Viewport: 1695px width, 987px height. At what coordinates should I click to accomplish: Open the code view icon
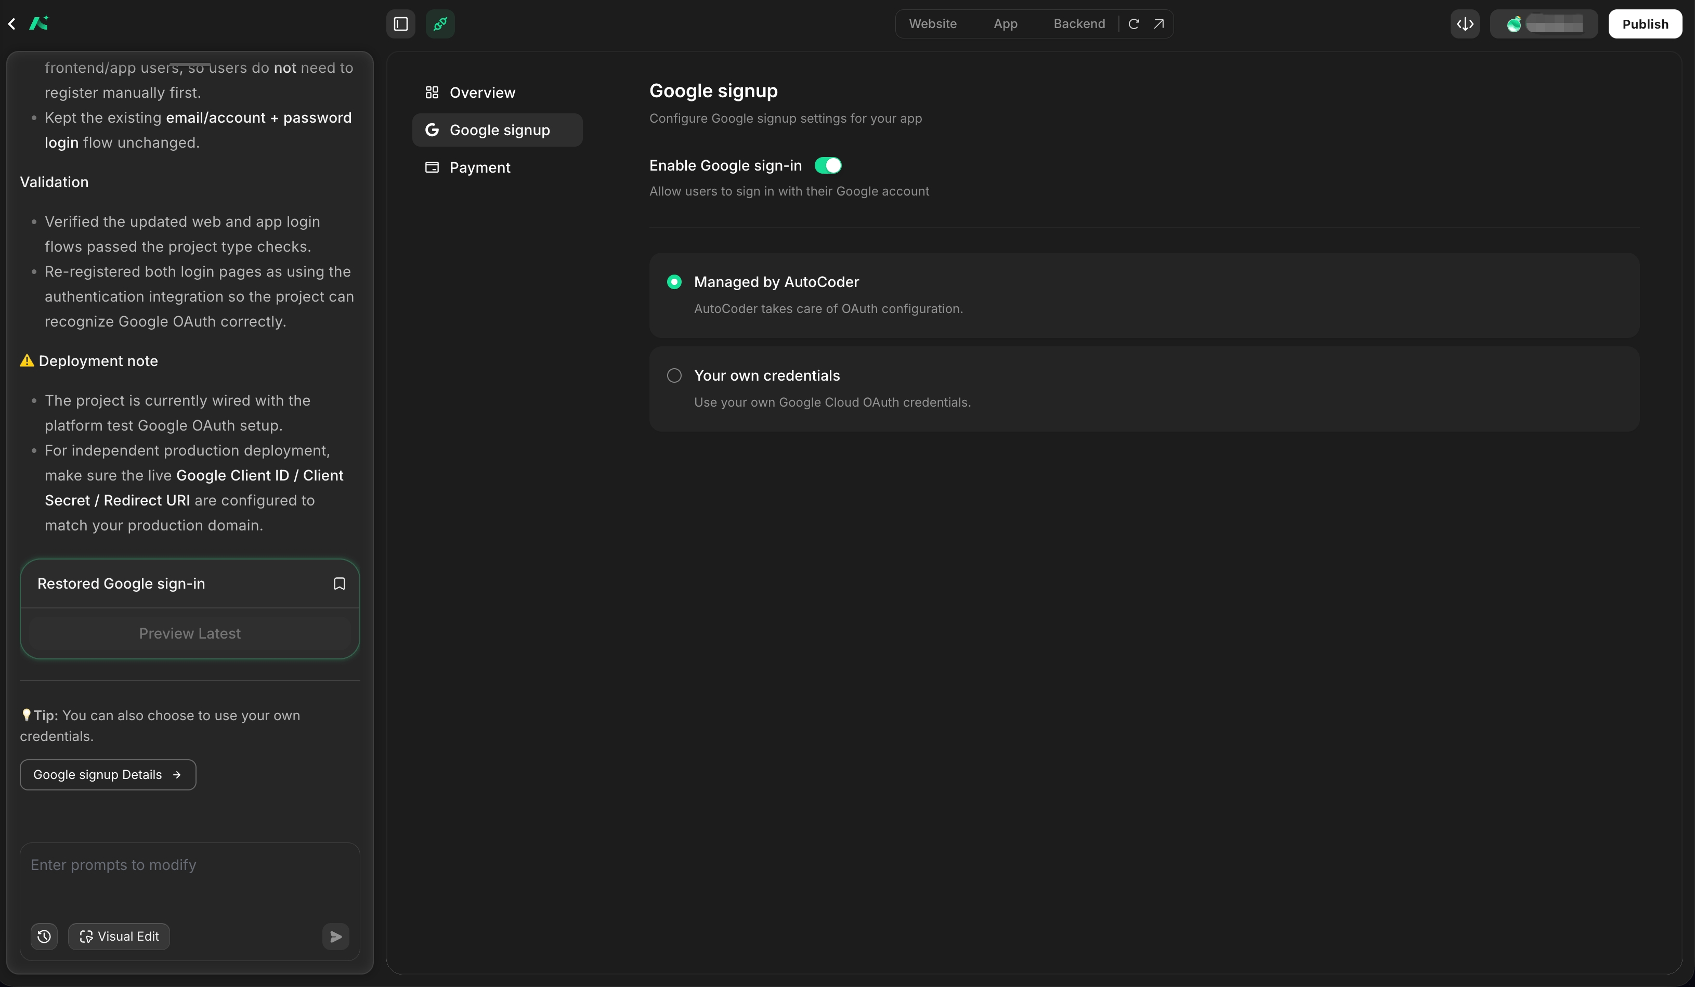tap(1465, 24)
